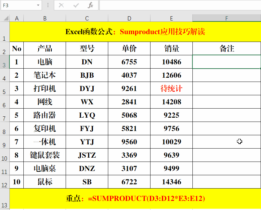The image size is (261, 210).
Task: Click the sales cell 14346
Action: [x=171, y=182]
